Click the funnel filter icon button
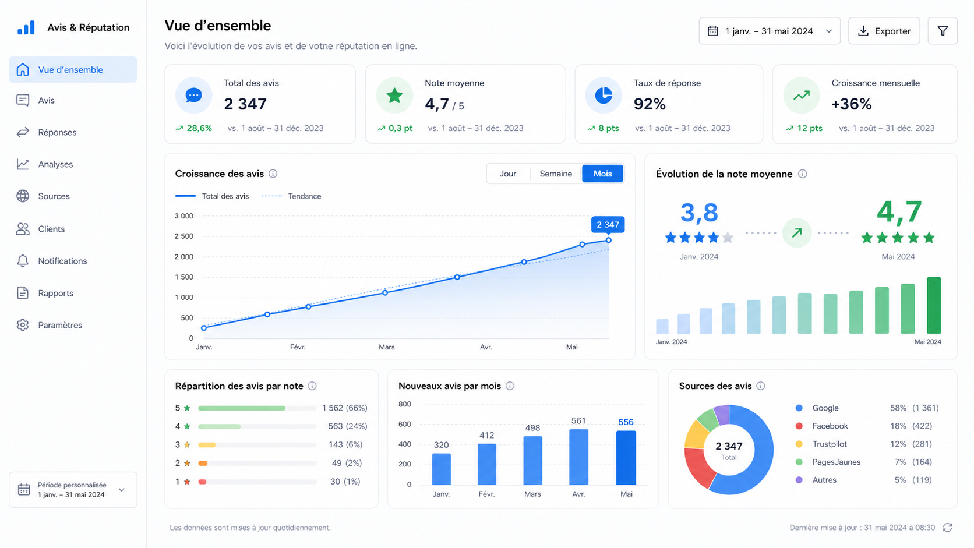Viewport: 974px width, 548px height. pyautogui.click(x=943, y=31)
